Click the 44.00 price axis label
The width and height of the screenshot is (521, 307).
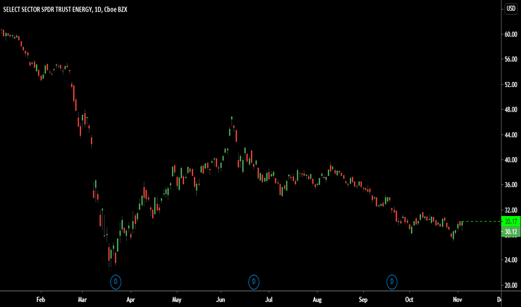click(511, 135)
